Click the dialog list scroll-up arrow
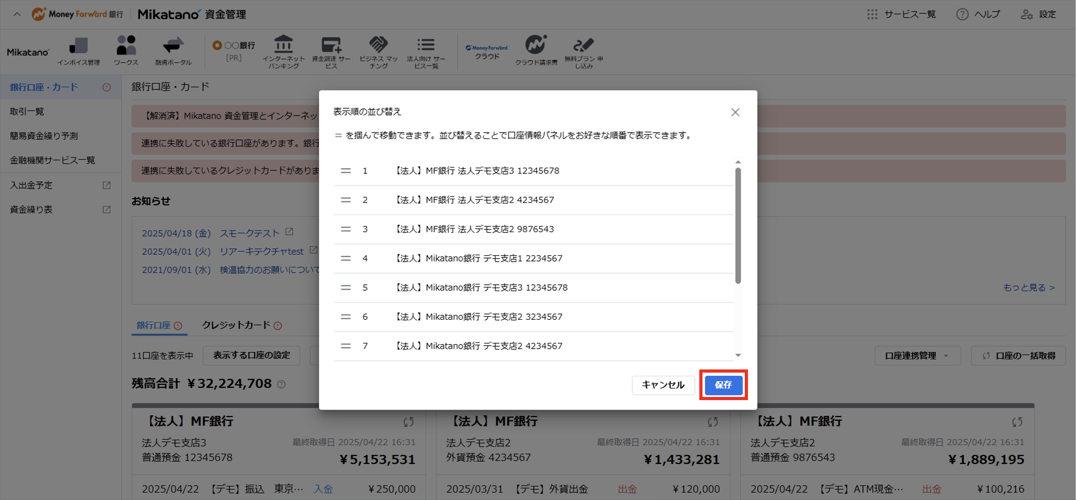Screen dimensions: 1077x500 coord(738,162)
